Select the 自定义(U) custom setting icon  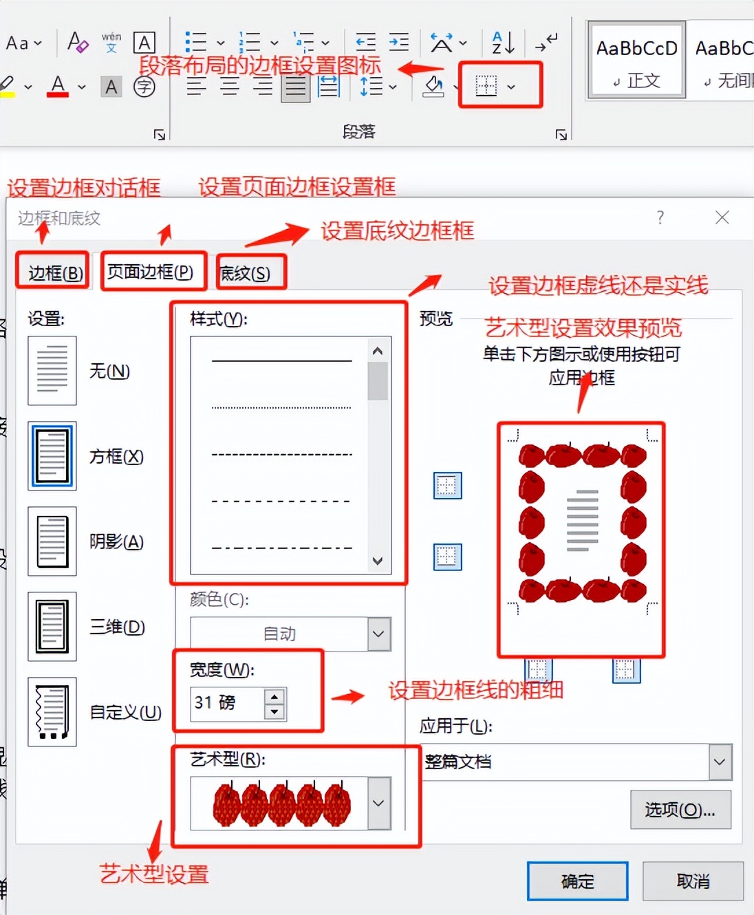(x=52, y=712)
